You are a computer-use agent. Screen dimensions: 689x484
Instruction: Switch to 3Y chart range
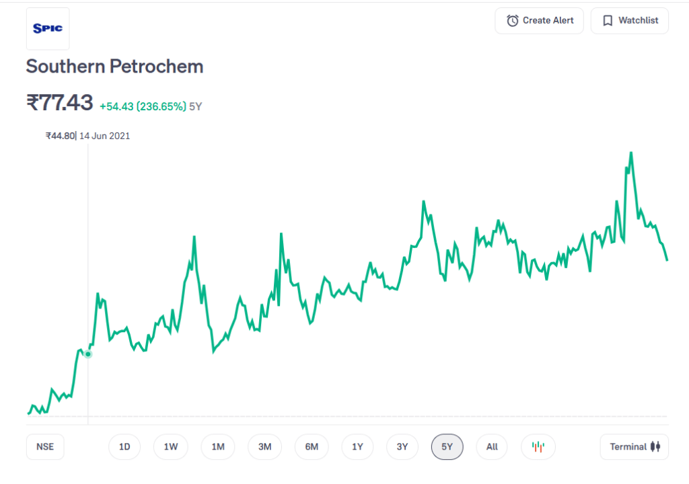point(402,446)
